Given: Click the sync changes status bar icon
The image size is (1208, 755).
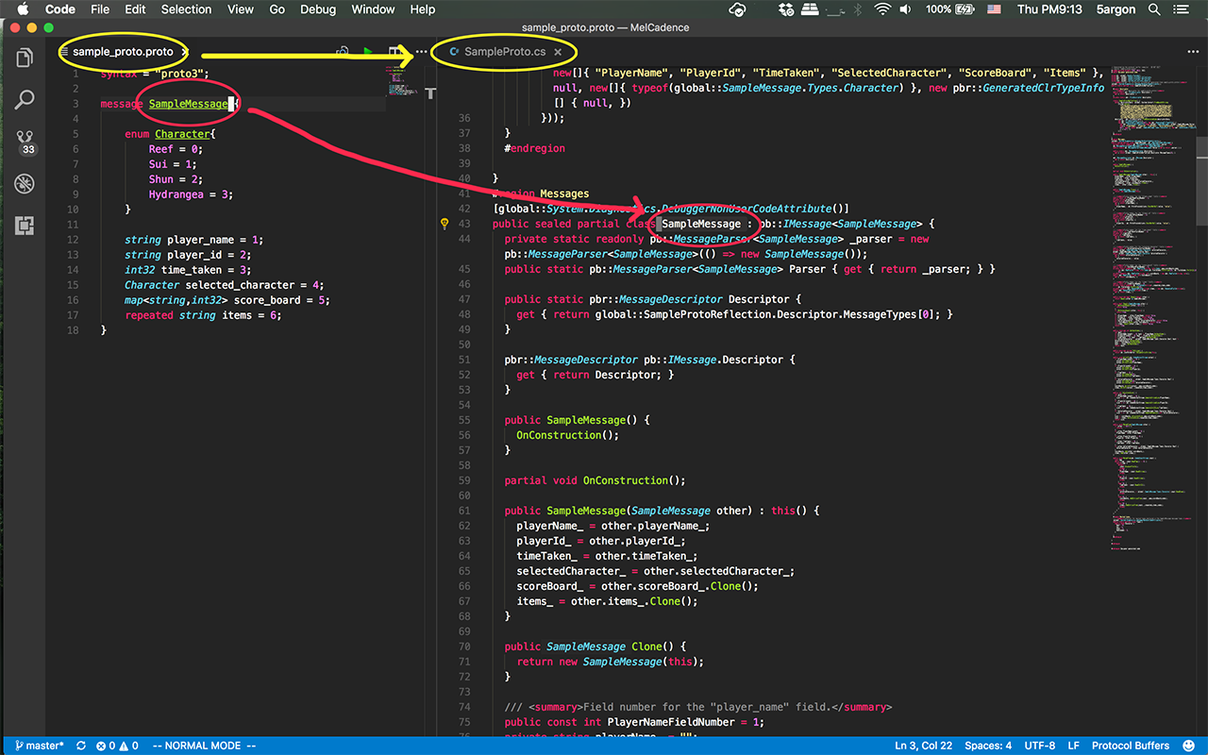Looking at the screenshot, I should tap(81, 746).
